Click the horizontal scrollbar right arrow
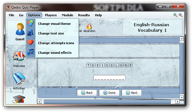The width and height of the screenshot is (192, 112). 177,102
